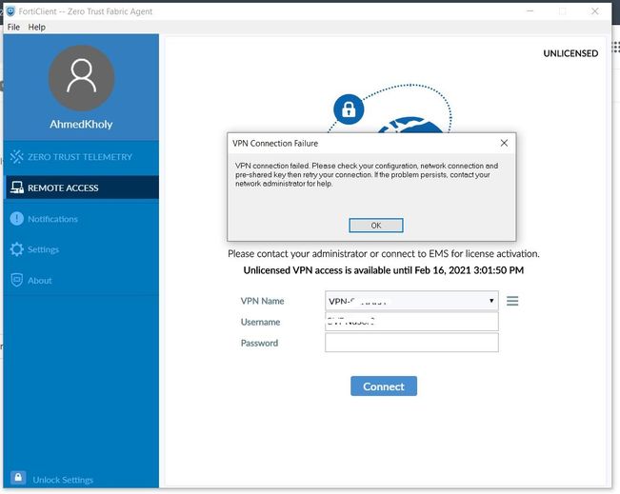Screen dimensions: 620x494
Task: Open the Notifications page
Action: (x=81, y=219)
